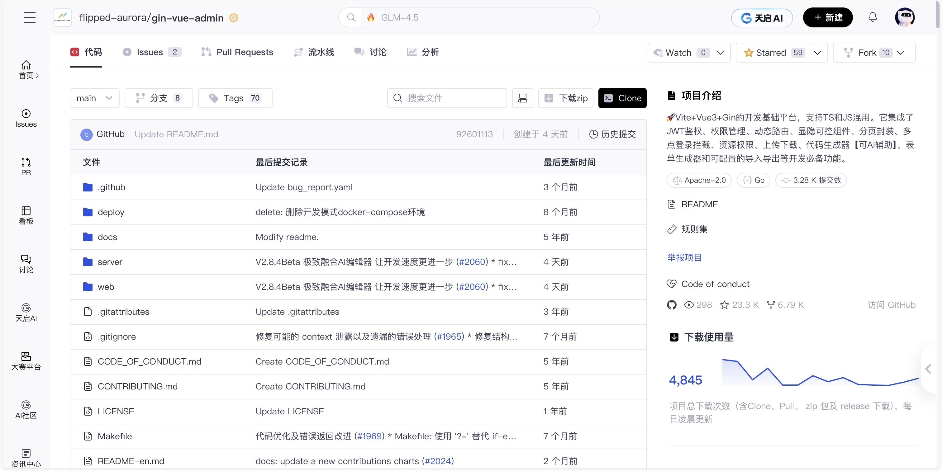The width and height of the screenshot is (942, 471).
Task: Expand the Starred dropdown arrow
Action: [818, 53]
